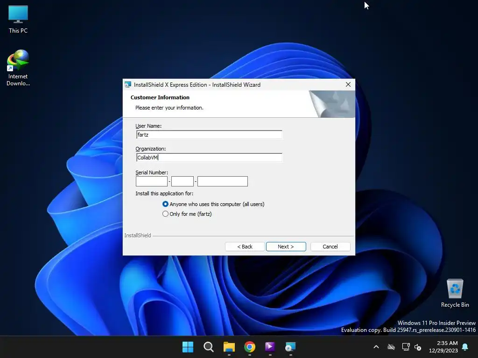
Task: Click the muted volume tray icon
Action: pyautogui.click(x=418, y=347)
